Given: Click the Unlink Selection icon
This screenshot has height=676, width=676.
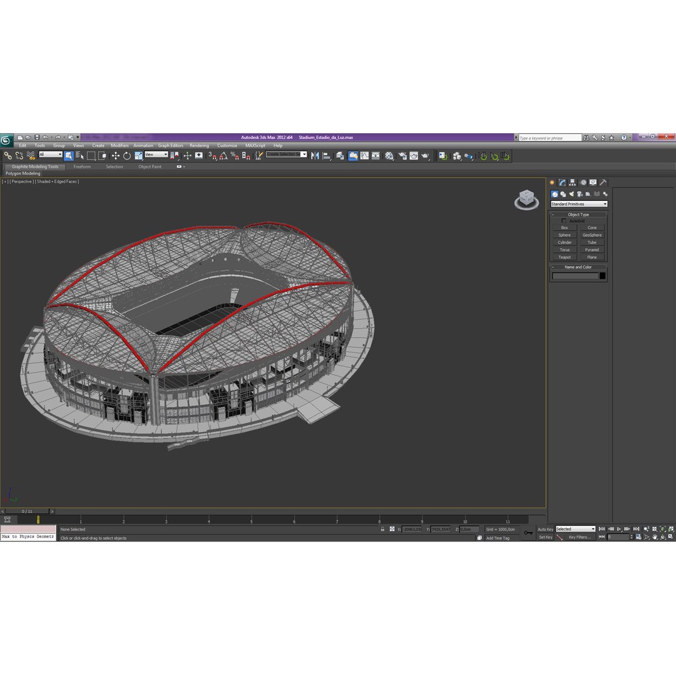Looking at the screenshot, I should coord(19,156).
